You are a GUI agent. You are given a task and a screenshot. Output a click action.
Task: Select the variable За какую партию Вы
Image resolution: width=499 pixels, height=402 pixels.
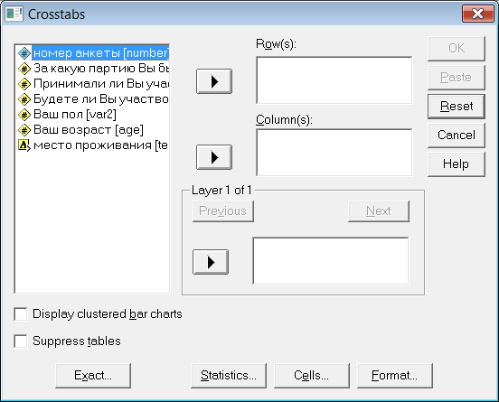(x=101, y=69)
